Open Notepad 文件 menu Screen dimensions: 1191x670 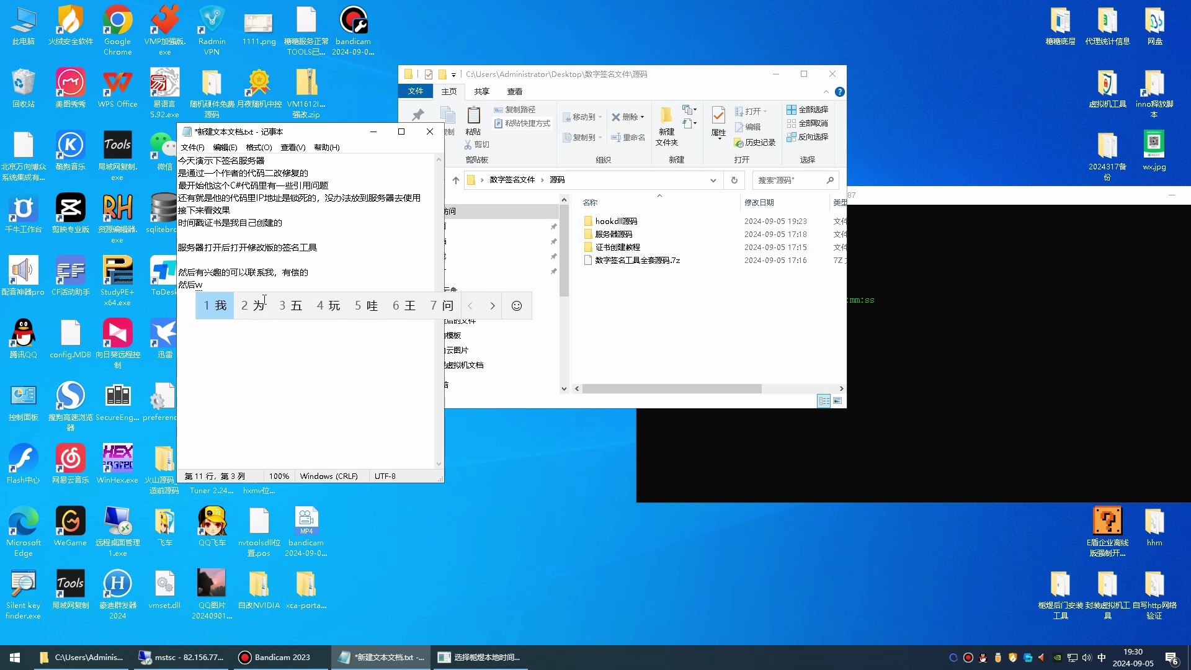(192, 148)
